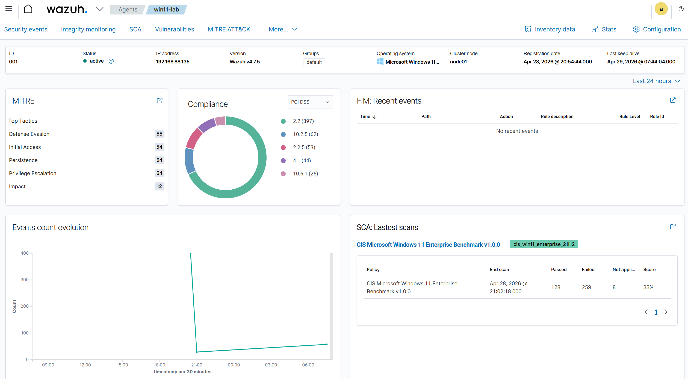Select the Defense Evasion tactic
The height and width of the screenshot is (379, 688).
[29, 134]
